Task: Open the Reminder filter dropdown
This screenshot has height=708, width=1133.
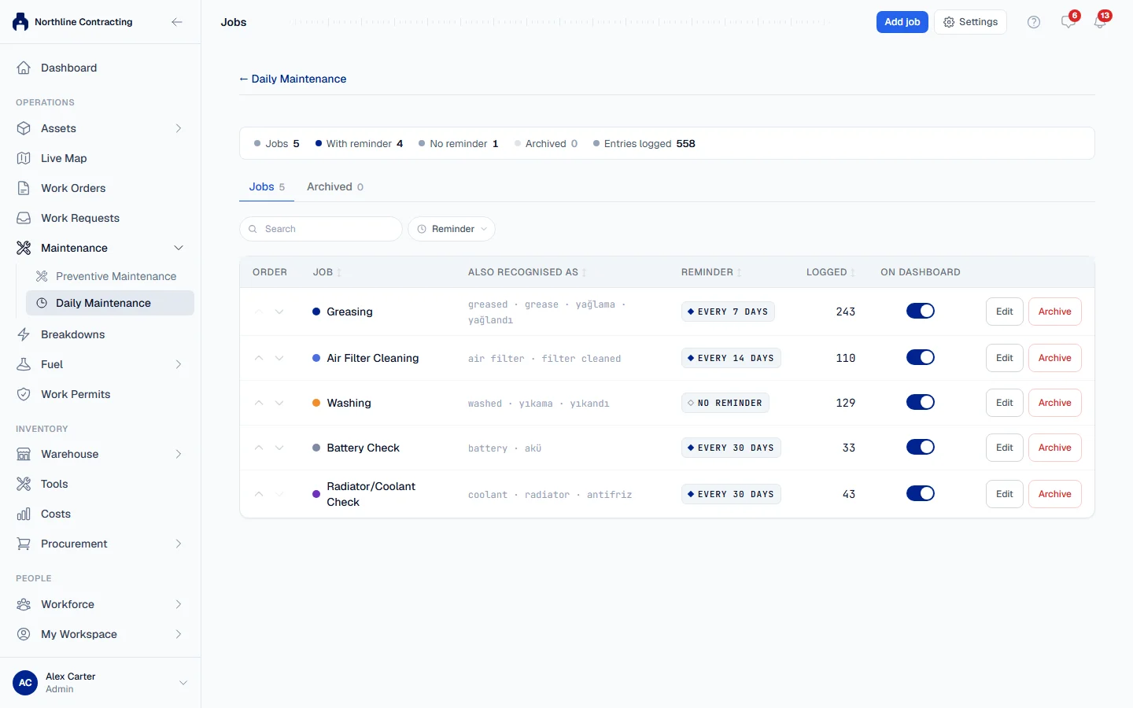Action: click(x=452, y=229)
